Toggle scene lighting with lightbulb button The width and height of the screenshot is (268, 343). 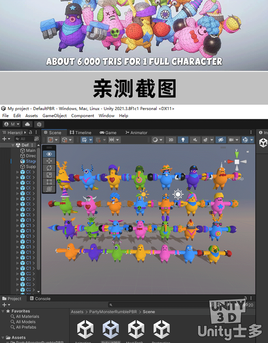coord(183,140)
